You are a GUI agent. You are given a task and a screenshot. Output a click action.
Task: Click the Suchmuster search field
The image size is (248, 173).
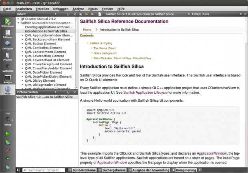tap(45, 170)
